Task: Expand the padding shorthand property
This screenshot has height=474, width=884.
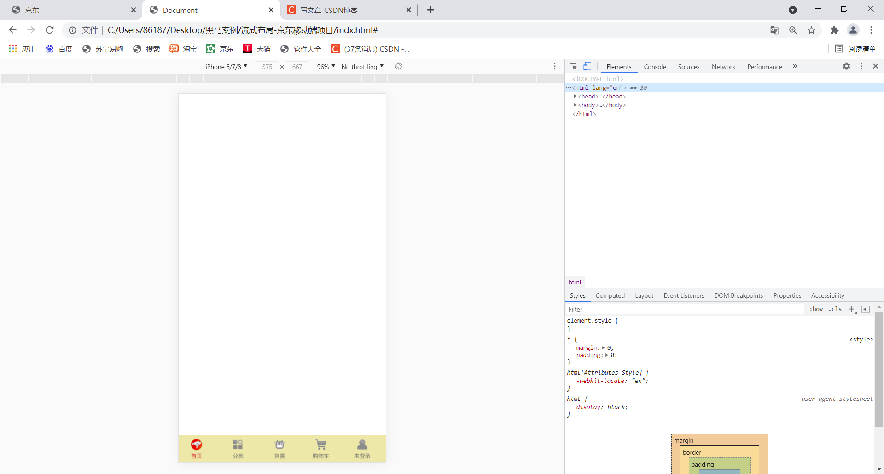Action: (606, 355)
